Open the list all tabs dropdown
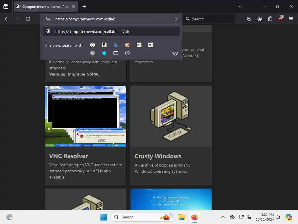 pyautogui.click(x=240, y=6)
